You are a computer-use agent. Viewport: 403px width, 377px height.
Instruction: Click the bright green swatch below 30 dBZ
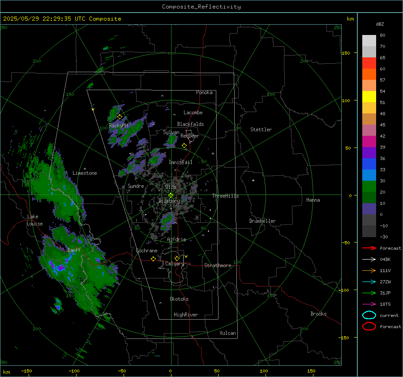[369, 186]
